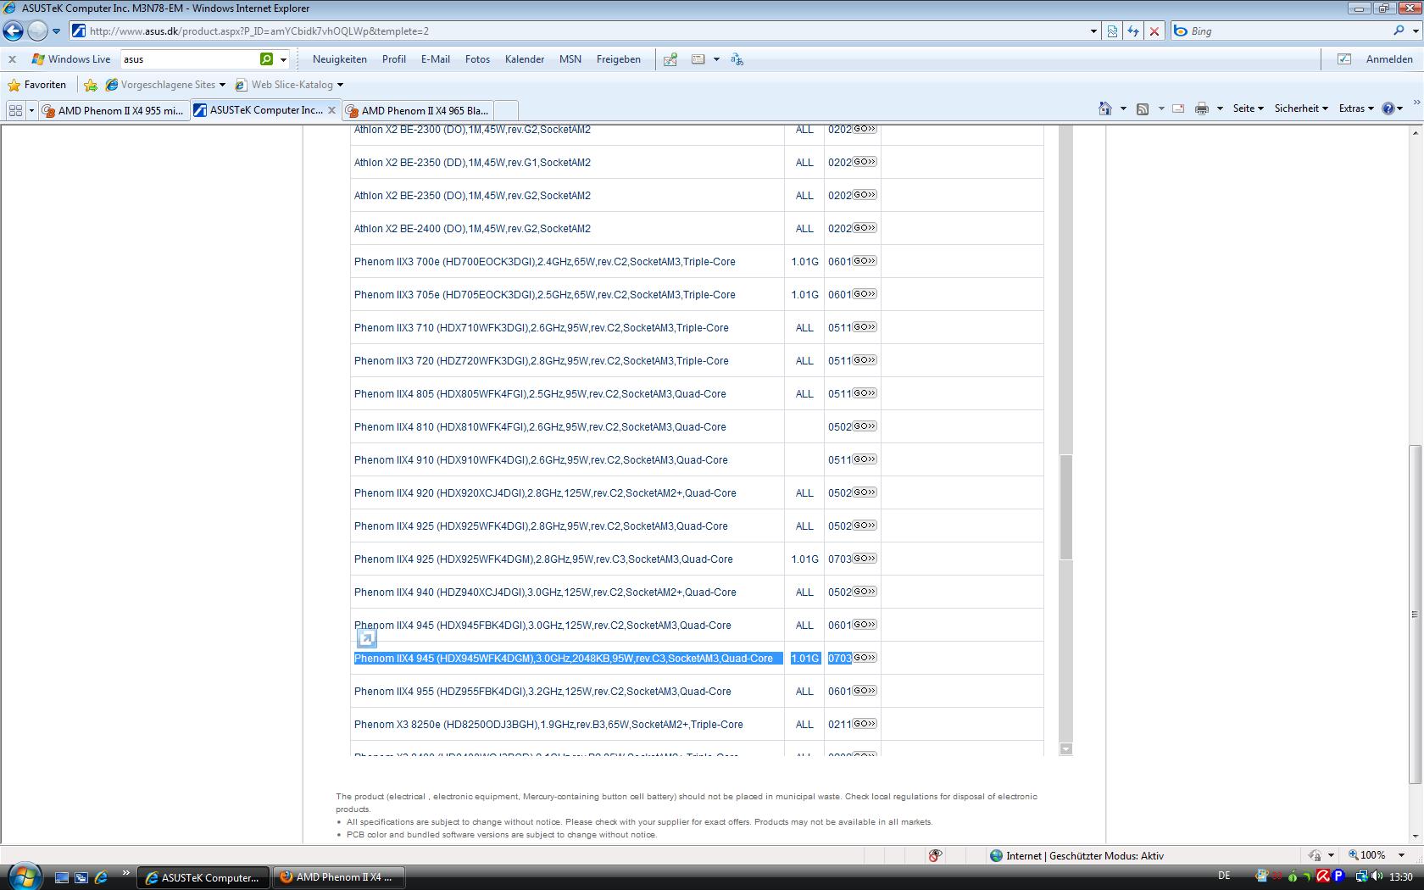Click Windows Live translate icon
Image resolution: width=1424 pixels, height=890 pixels.
point(737,59)
